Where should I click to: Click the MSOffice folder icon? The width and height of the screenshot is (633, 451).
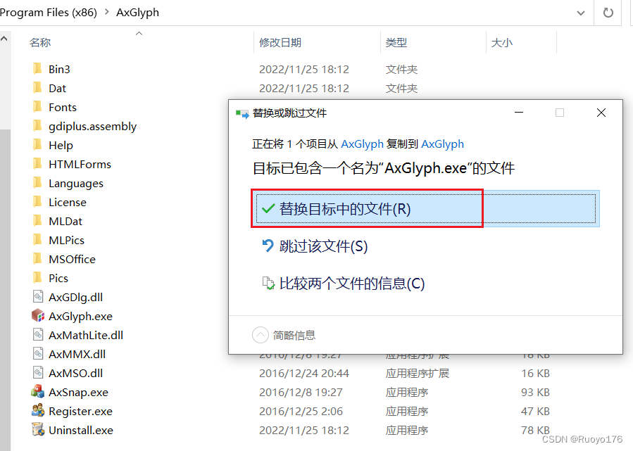pos(37,259)
